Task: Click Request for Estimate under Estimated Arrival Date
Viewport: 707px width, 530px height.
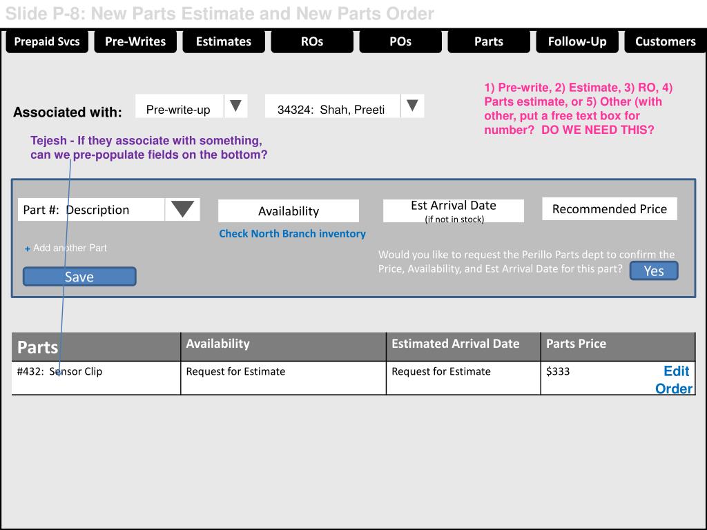Action: [x=441, y=371]
